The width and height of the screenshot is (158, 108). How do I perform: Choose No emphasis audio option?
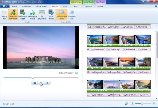pyautogui.click(x=42, y=14)
